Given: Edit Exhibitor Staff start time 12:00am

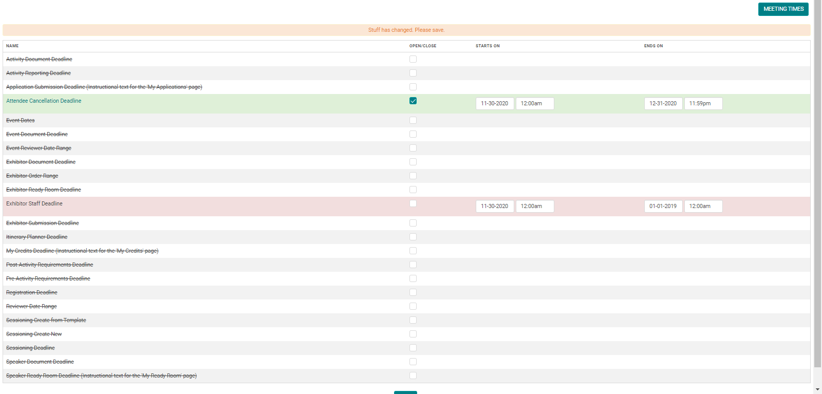Looking at the screenshot, I should tap(535, 207).
